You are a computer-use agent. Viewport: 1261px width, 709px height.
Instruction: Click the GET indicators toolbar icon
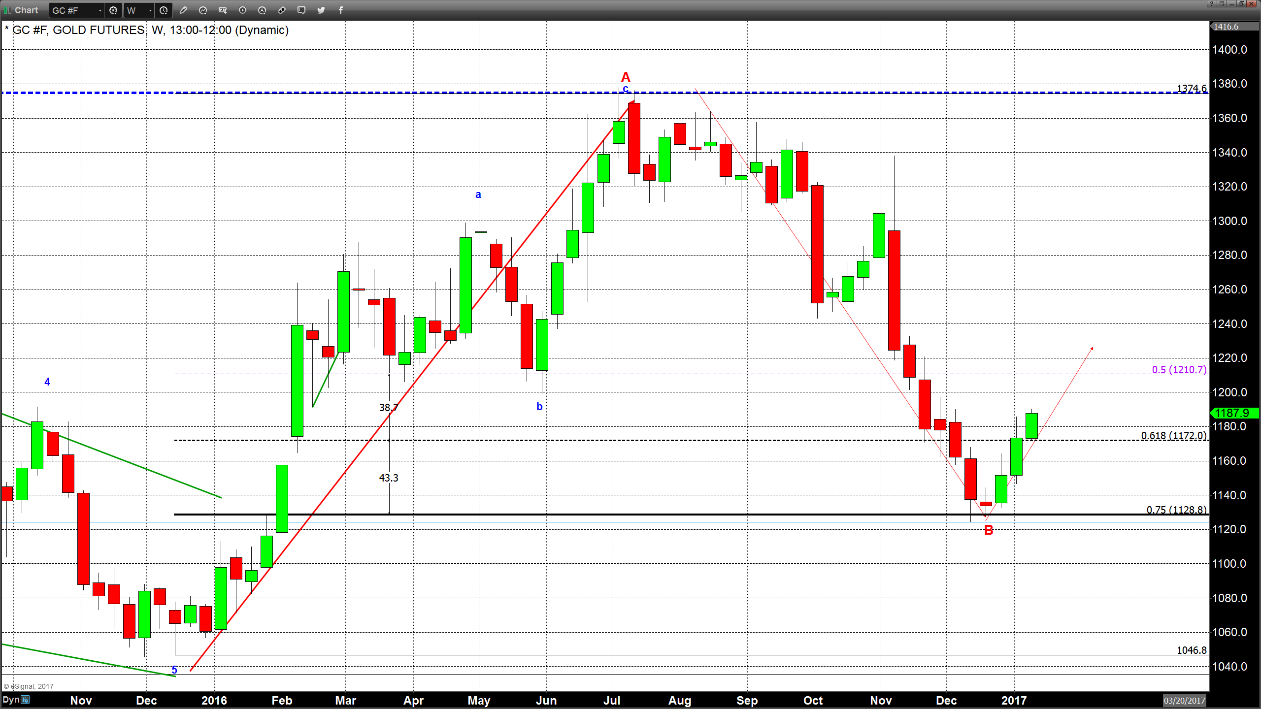click(223, 10)
